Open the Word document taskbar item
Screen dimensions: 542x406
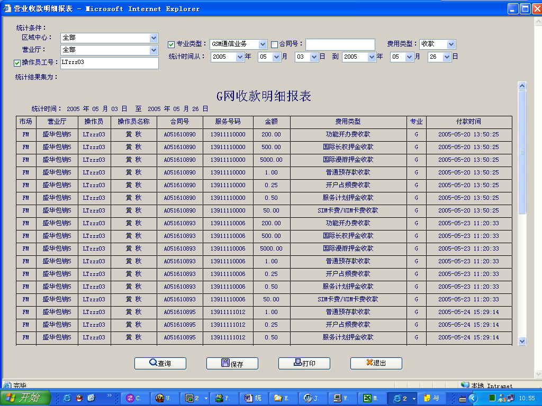[x=253, y=398]
